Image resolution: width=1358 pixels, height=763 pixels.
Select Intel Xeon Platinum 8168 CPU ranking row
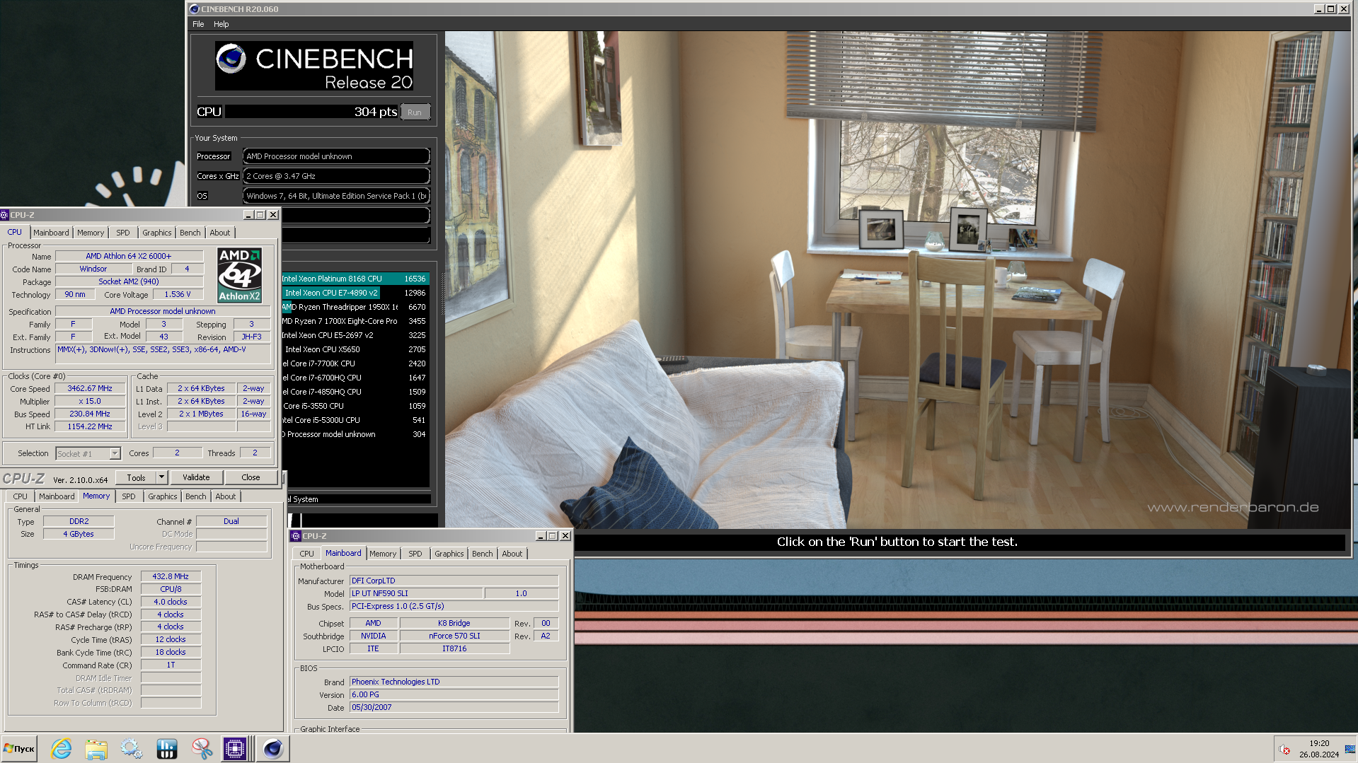[355, 279]
